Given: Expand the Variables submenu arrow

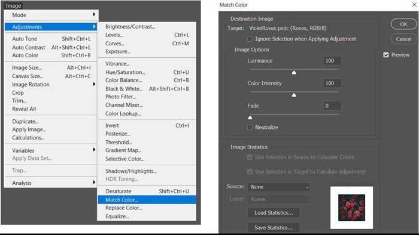Looking at the screenshot, I should (x=94, y=150).
